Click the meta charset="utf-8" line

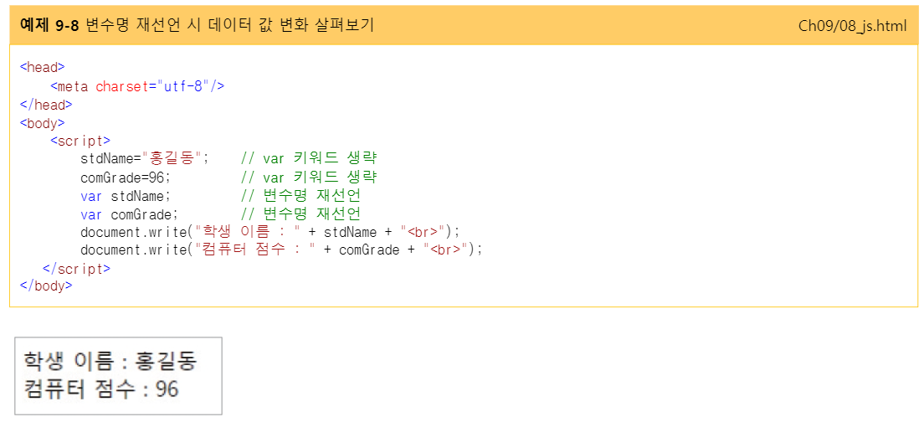(x=137, y=86)
